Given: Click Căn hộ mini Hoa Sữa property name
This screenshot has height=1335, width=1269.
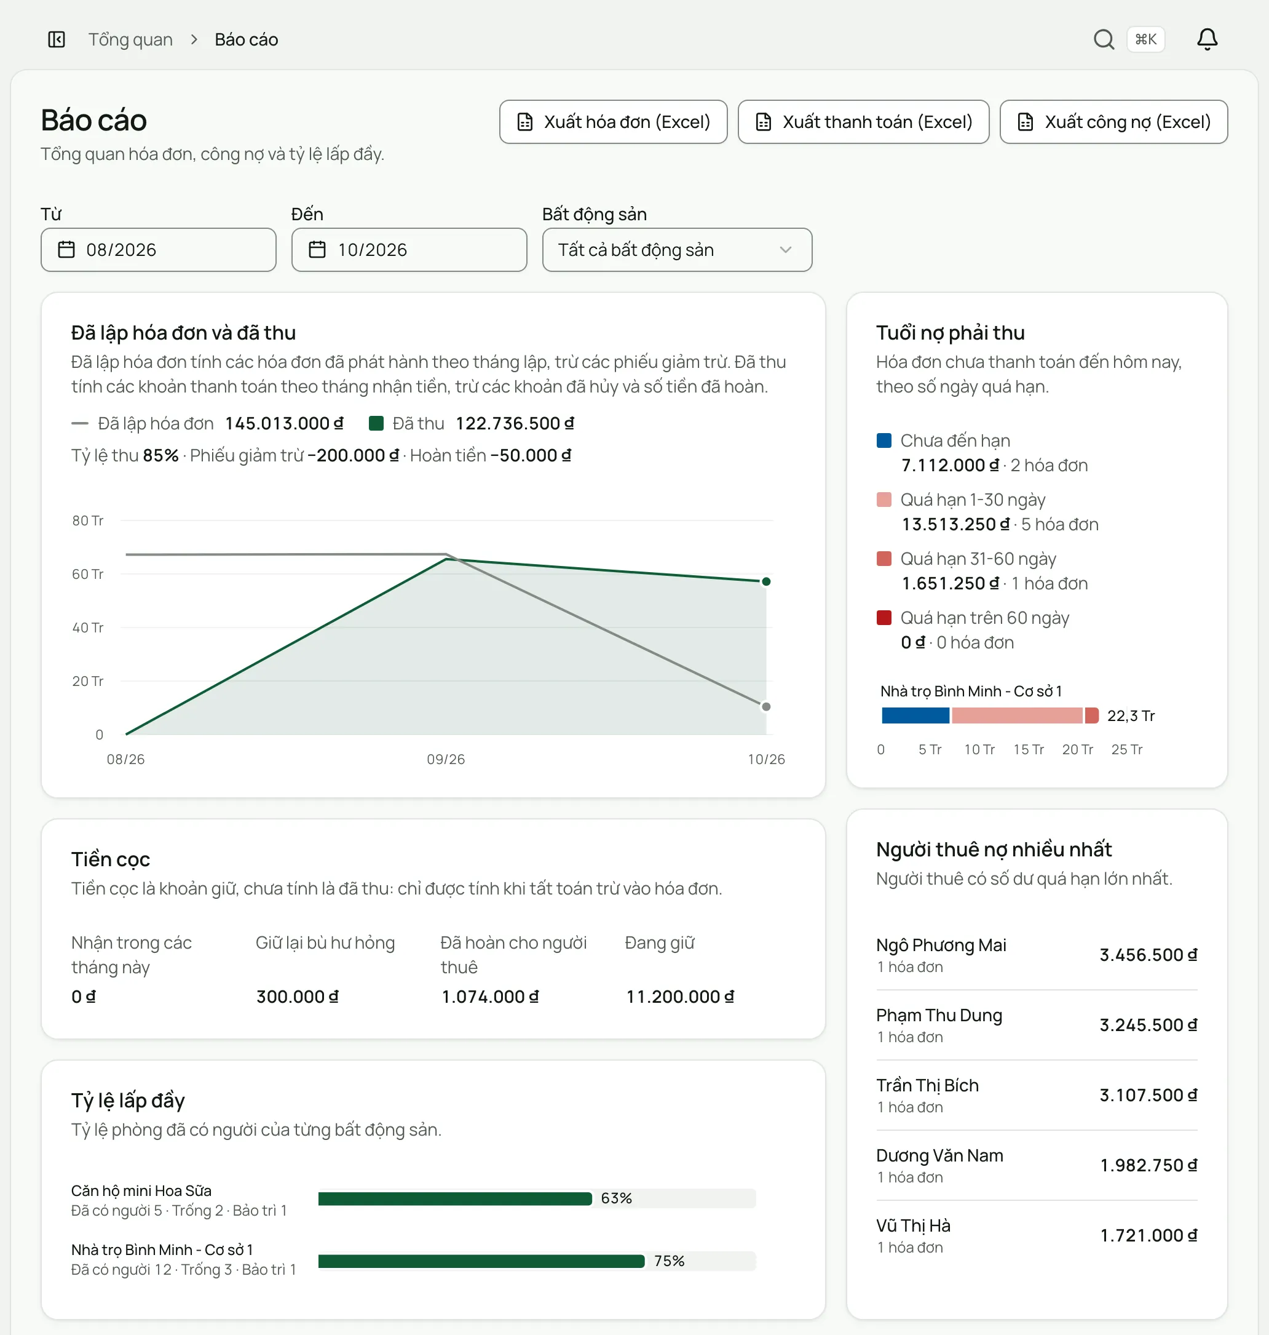Looking at the screenshot, I should [141, 1190].
